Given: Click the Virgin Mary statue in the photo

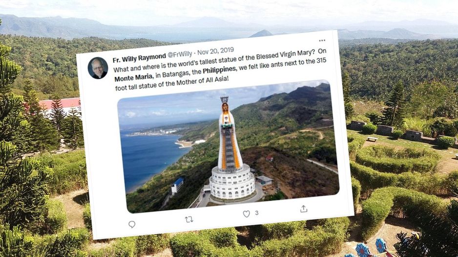Looking at the screenshot, I should (230, 134).
